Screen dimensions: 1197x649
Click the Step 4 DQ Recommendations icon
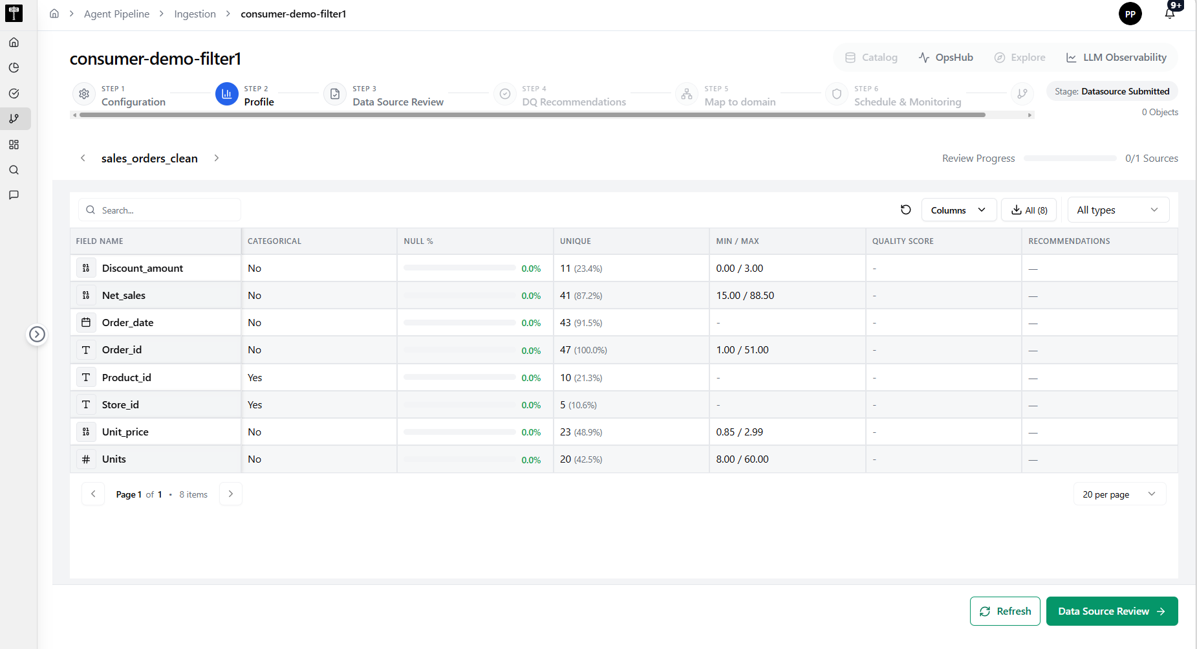505,94
